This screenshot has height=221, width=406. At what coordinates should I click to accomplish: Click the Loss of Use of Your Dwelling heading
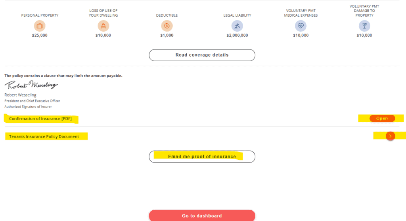click(x=103, y=13)
